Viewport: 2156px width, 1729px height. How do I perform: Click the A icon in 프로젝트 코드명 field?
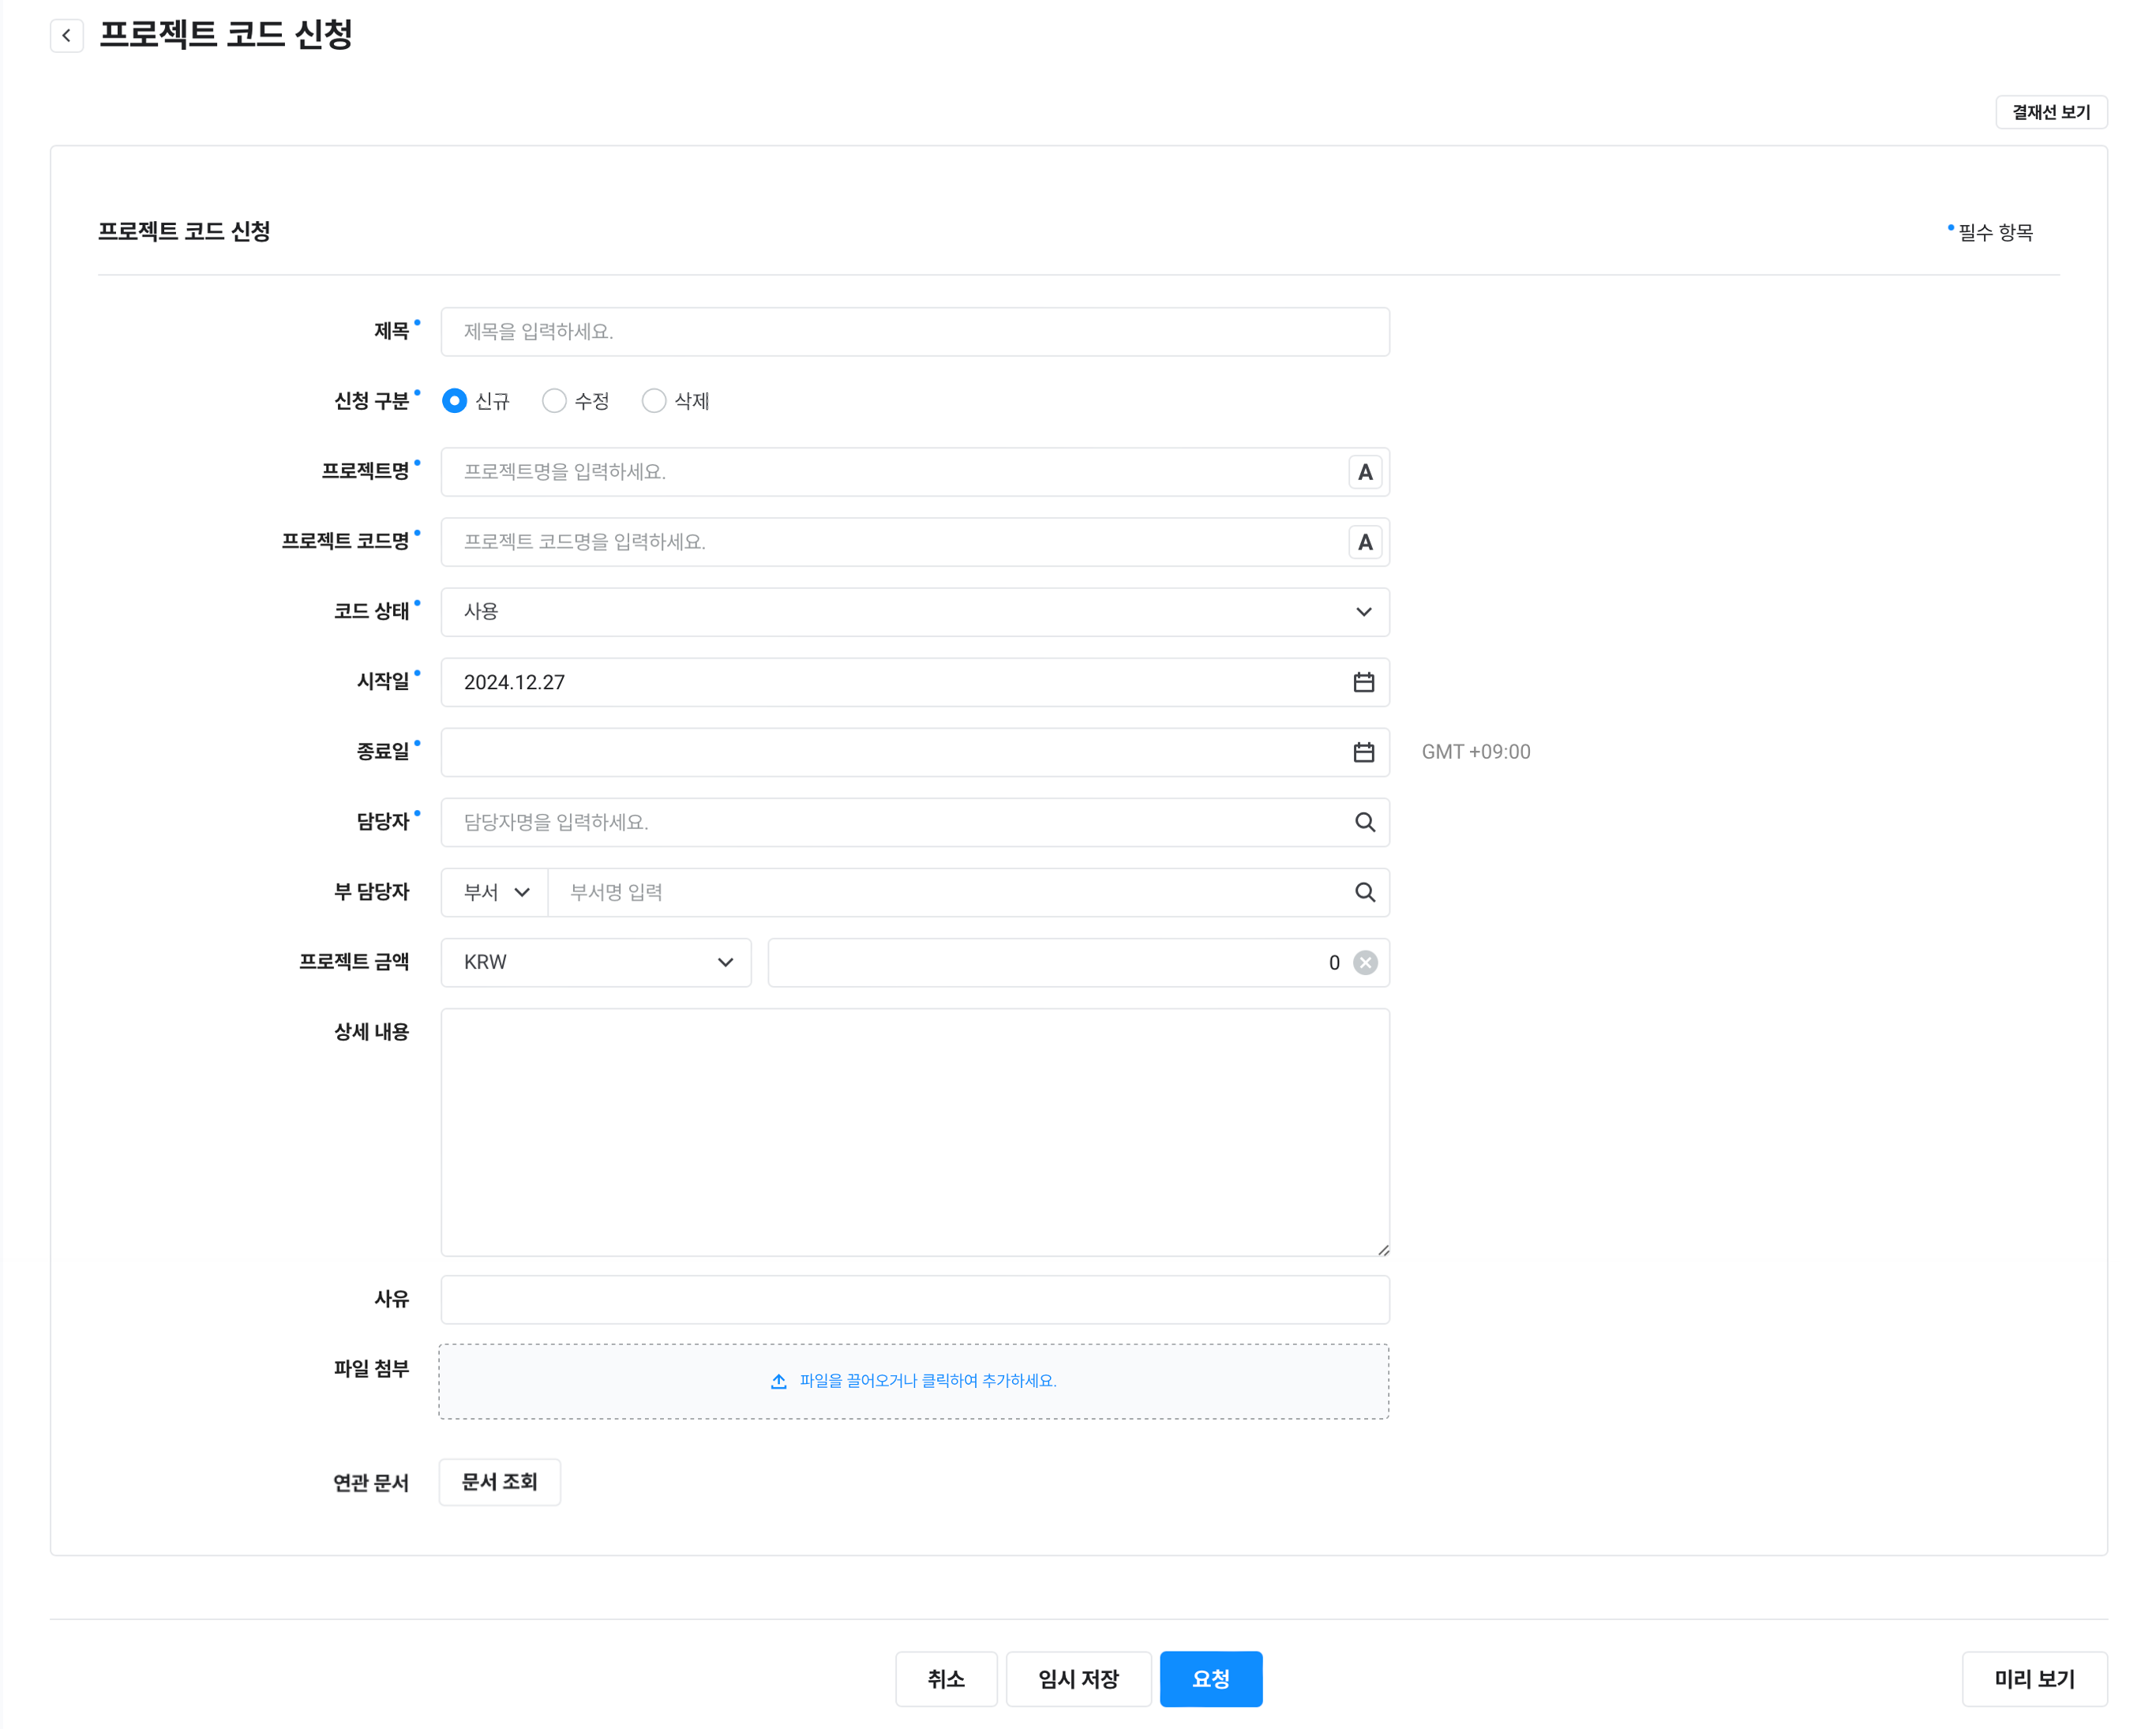pyautogui.click(x=1364, y=542)
